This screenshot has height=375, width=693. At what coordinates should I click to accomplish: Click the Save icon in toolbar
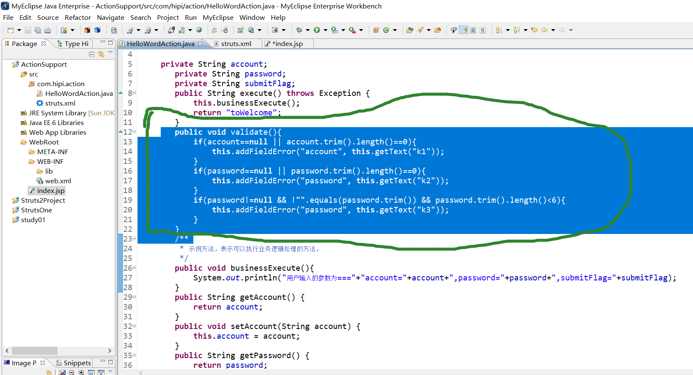[x=28, y=30]
